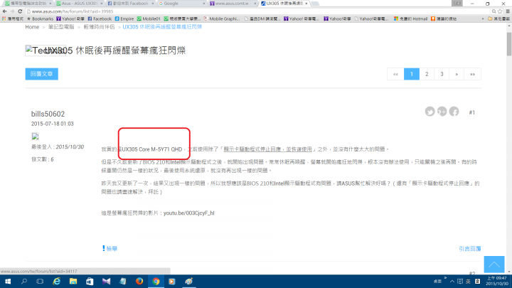The width and height of the screenshot is (512, 288).
Task: Click the bills50602 avatar image
Action: [36, 136]
